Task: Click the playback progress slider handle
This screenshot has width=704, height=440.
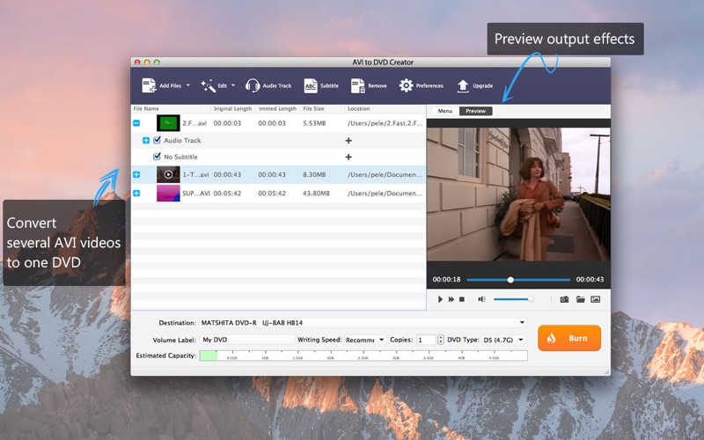Action: coord(510,280)
